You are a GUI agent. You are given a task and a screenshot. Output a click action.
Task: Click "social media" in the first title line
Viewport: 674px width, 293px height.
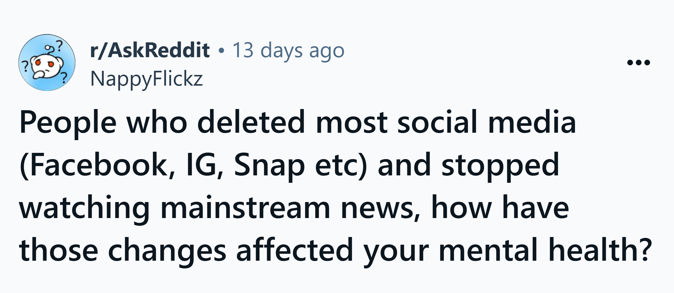pyautogui.click(x=486, y=122)
